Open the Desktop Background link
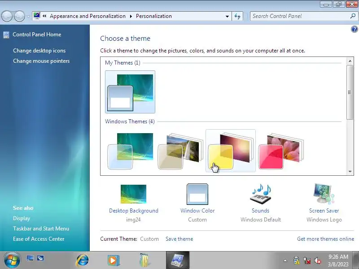 coord(134,211)
